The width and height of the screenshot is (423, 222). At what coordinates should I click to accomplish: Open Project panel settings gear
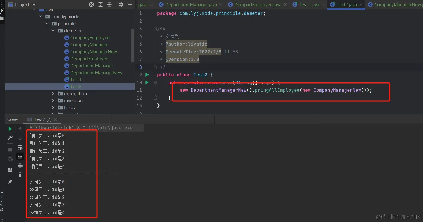(x=121, y=4)
